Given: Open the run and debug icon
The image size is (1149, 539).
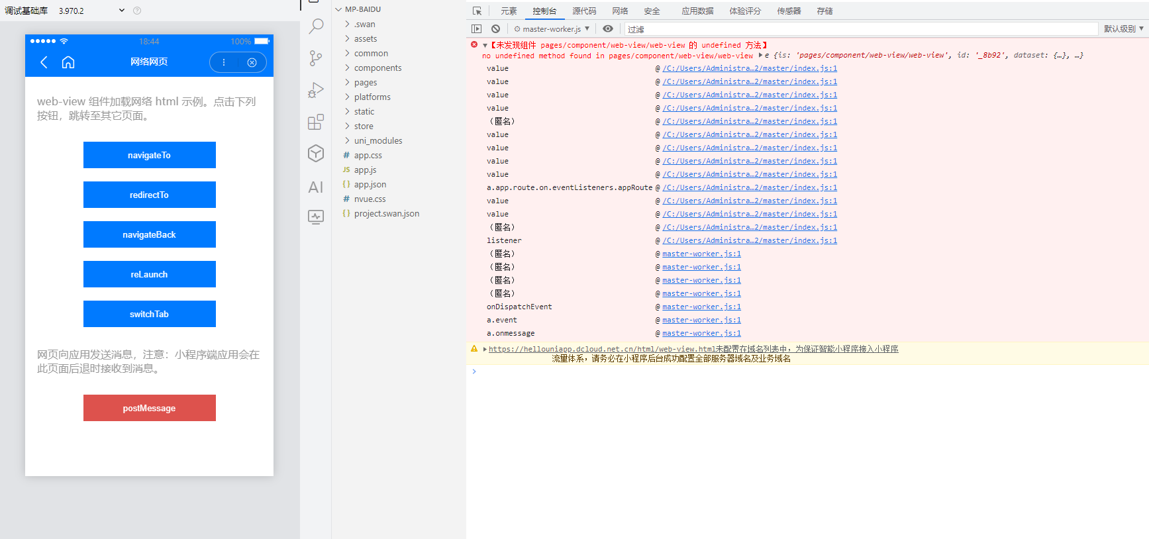Looking at the screenshot, I should pos(316,90).
